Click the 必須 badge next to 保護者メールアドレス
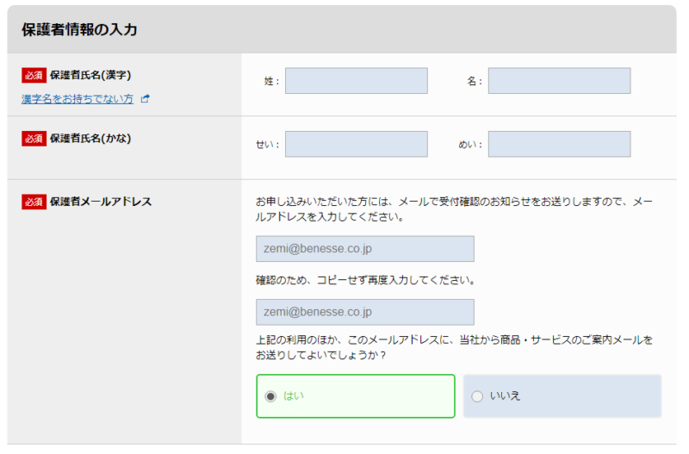 [x=34, y=202]
